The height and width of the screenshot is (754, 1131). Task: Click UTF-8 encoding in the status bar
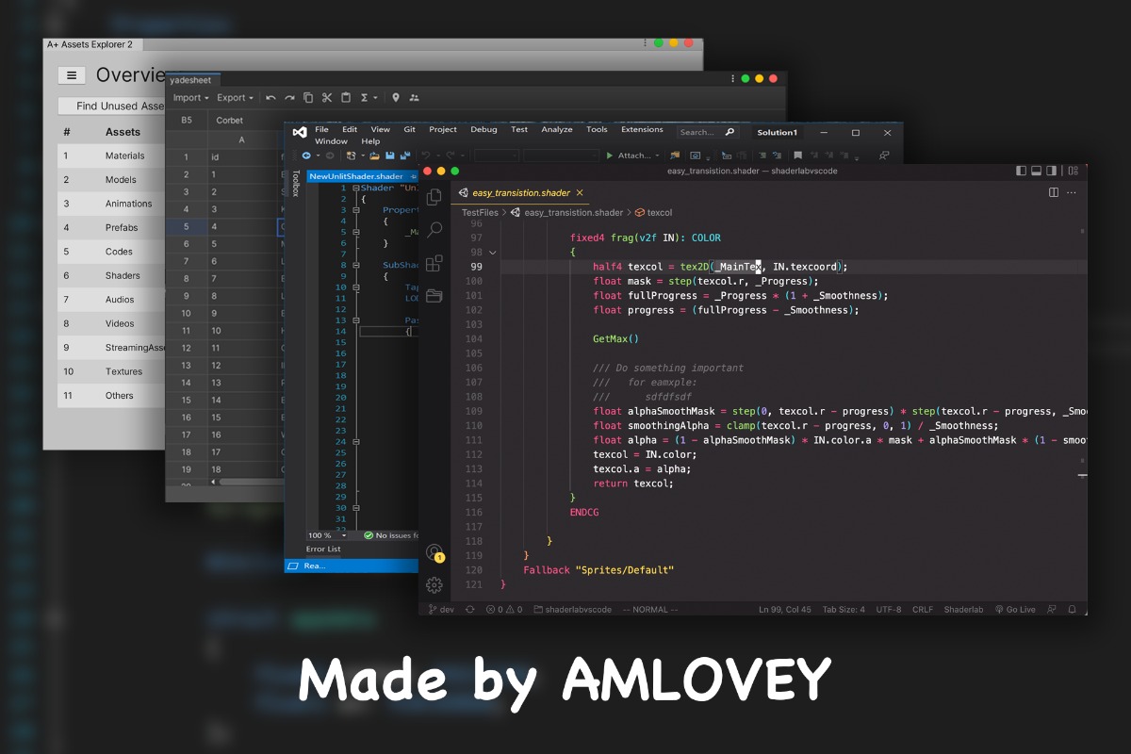(x=888, y=610)
